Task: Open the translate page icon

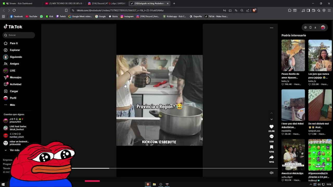Action: (x=236, y=10)
